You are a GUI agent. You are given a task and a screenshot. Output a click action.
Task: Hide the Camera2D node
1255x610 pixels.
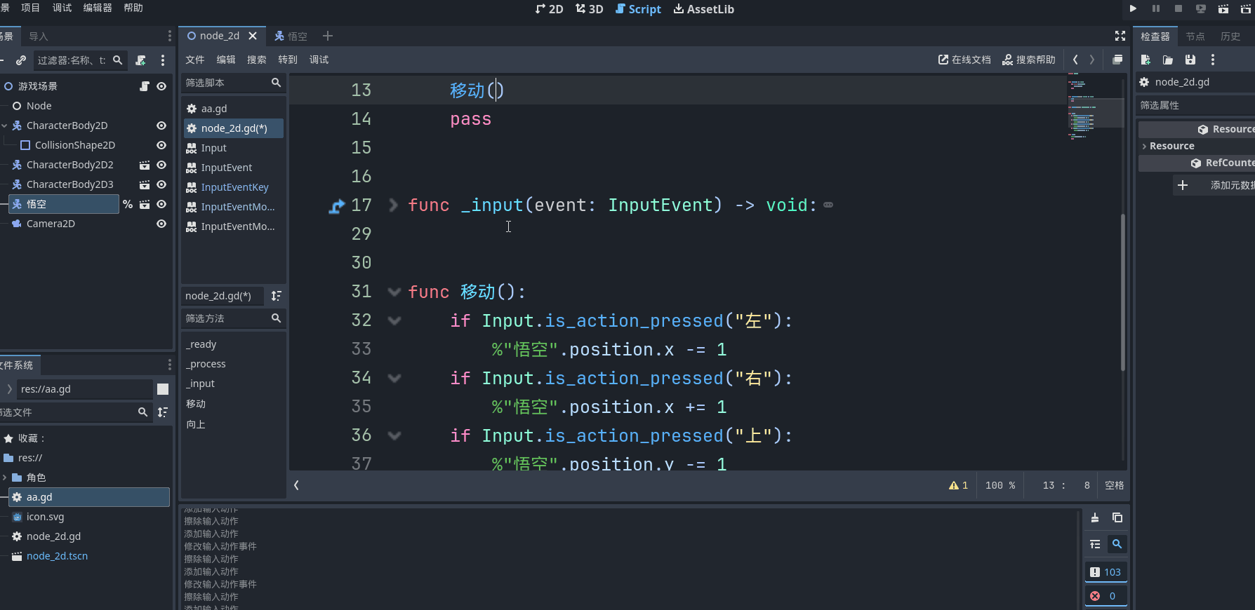pyautogui.click(x=161, y=224)
